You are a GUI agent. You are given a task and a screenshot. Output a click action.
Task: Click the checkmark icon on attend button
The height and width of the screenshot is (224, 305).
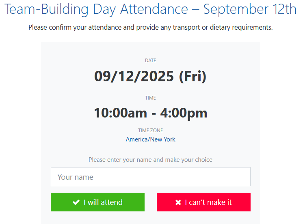76,202
